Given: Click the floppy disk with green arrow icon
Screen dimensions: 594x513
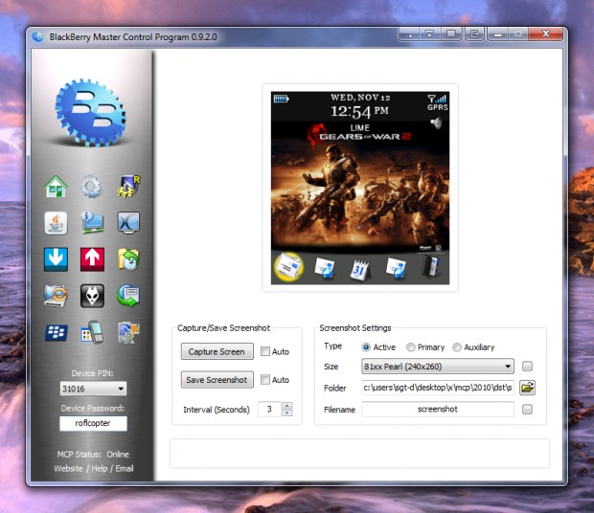Looking at the screenshot, I should tap(128, 296).
